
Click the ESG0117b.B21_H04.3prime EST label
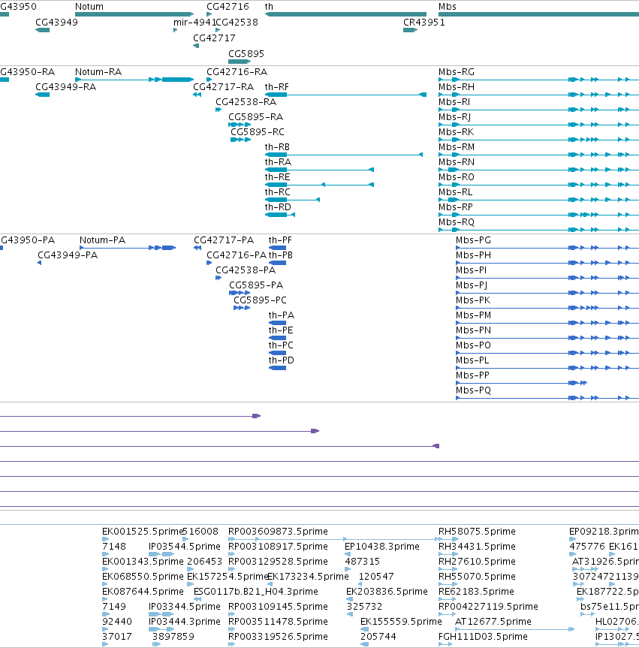[x=256, y=592]
